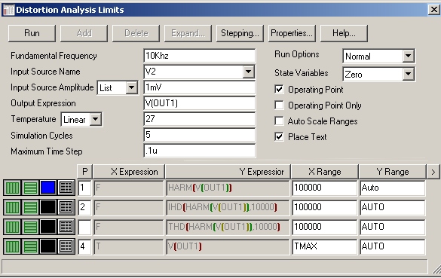Image resolution: width=441 pixels, height=278 pixels.
Task: Click Y Range Auto field in HARM row
Action: coord(393,188)
